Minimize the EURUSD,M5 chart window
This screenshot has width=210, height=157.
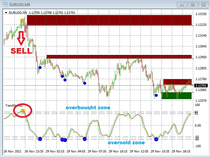coord(182,5)
